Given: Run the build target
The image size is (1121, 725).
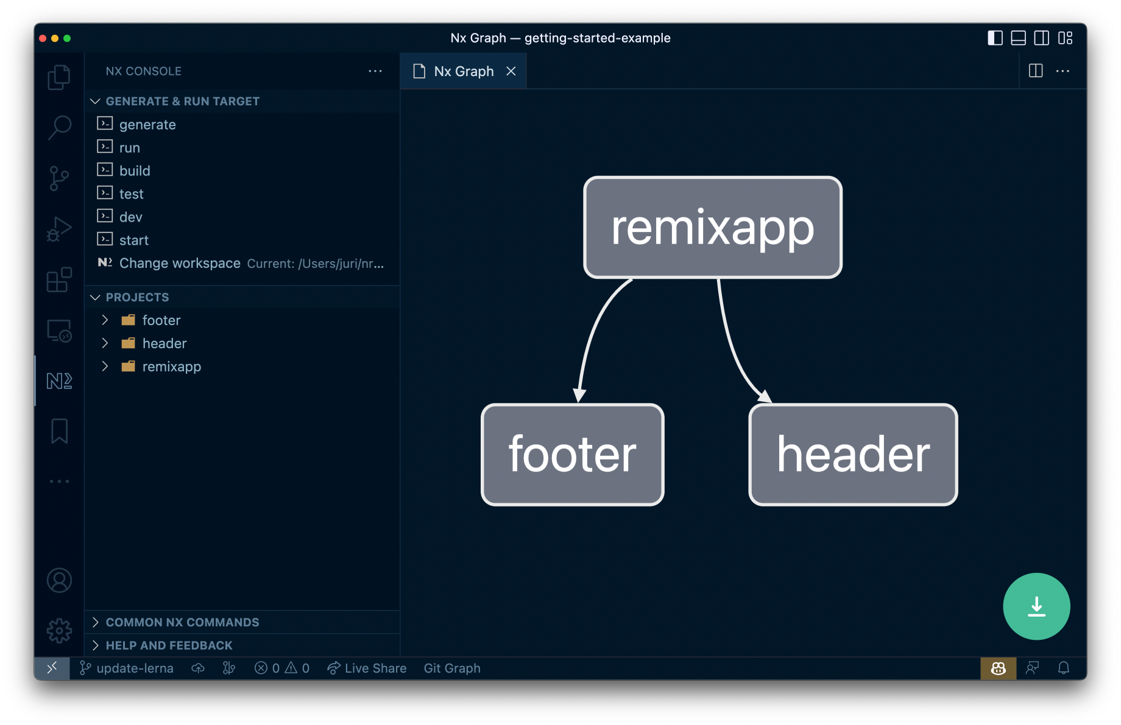Looking at the screenshot, I should (135, 170).
